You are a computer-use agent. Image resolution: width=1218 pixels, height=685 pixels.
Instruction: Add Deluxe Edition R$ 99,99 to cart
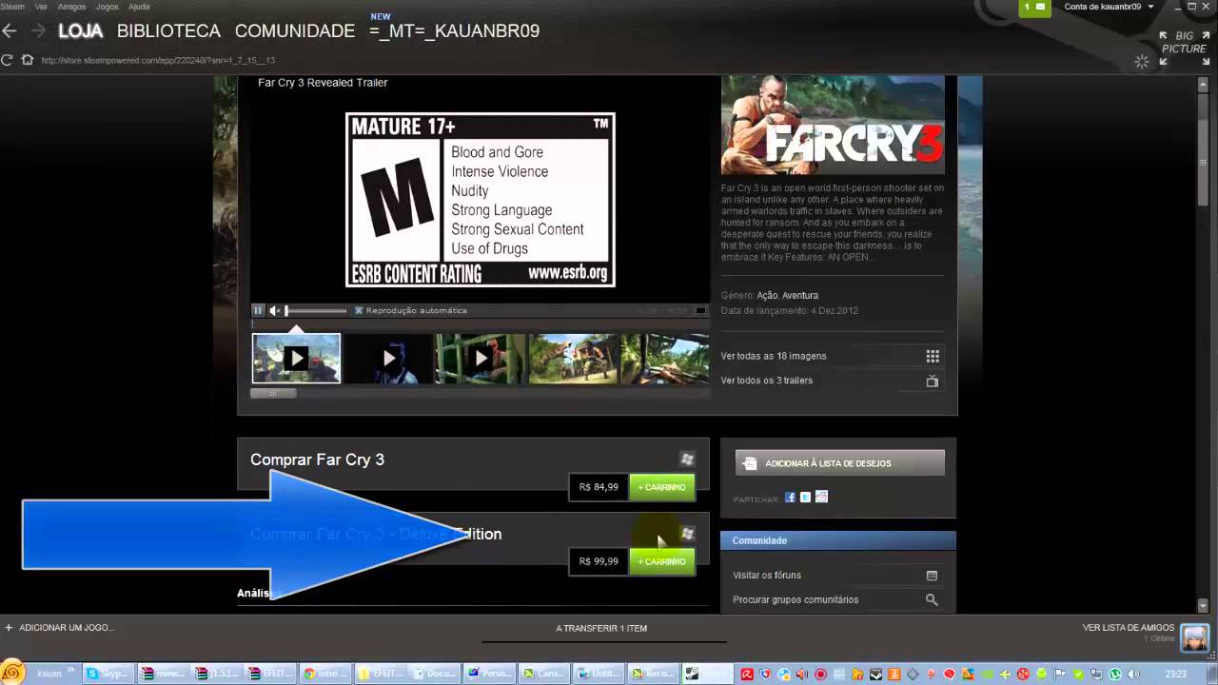(662, 561)
